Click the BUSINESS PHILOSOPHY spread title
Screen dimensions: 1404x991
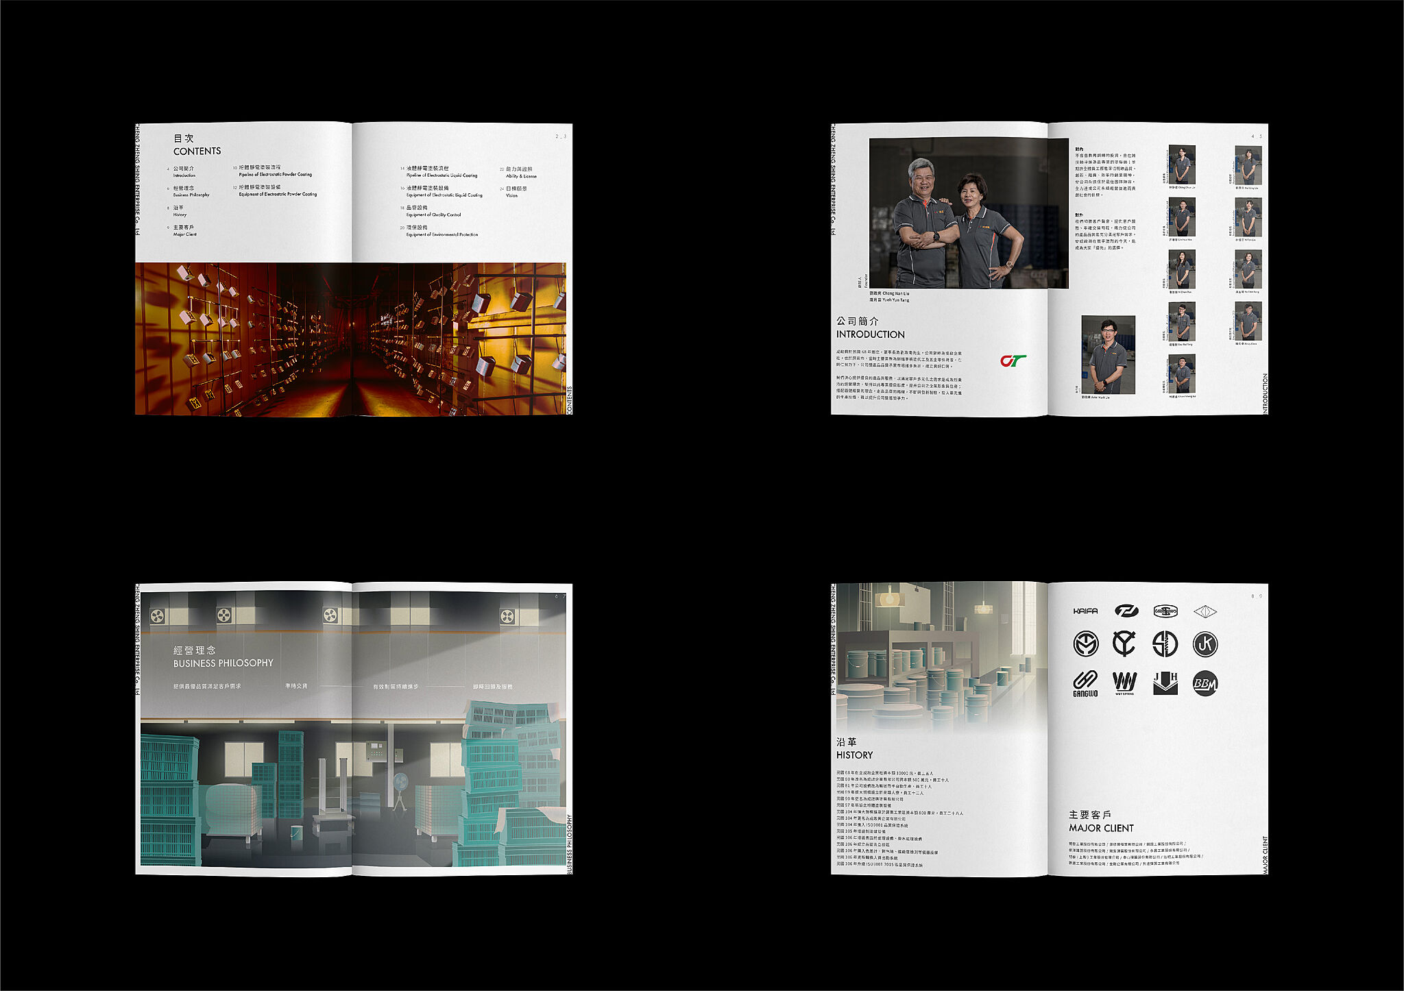(x=223, y=663)
